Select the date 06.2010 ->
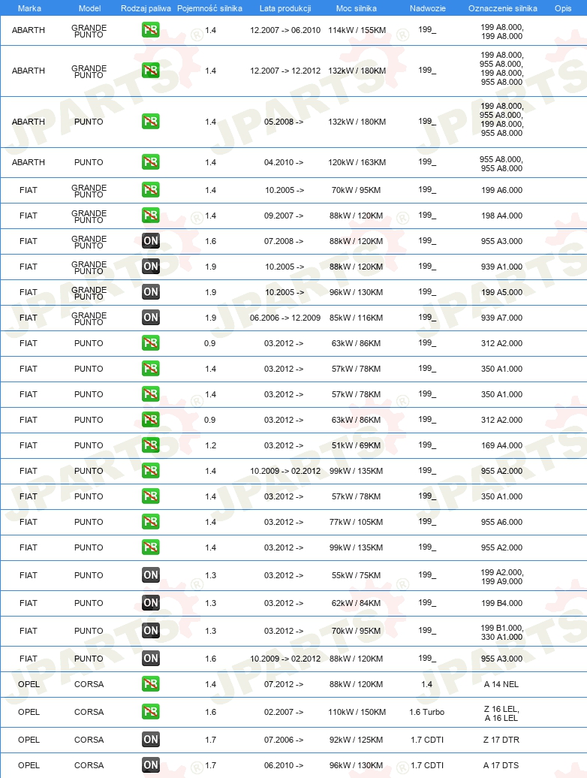 [284, 765]
